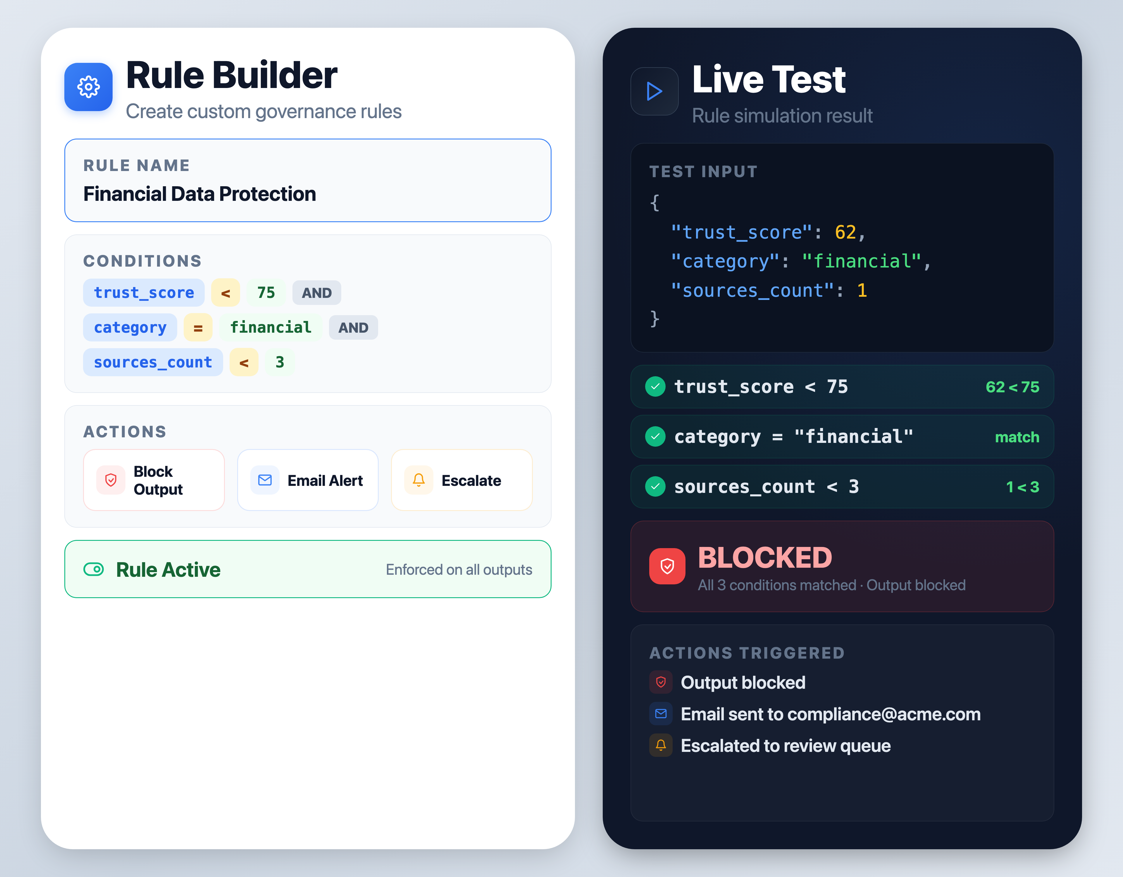Image resolution: width=1123 pixels, height=877 pixels.
Task: Click the Rule Builder title
Action: [231, 75]
